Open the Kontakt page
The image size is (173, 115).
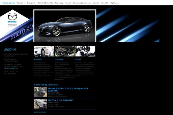[105, 3]
